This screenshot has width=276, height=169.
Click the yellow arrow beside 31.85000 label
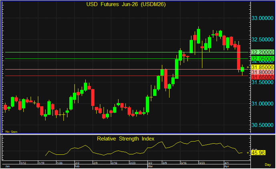[248, 67]
